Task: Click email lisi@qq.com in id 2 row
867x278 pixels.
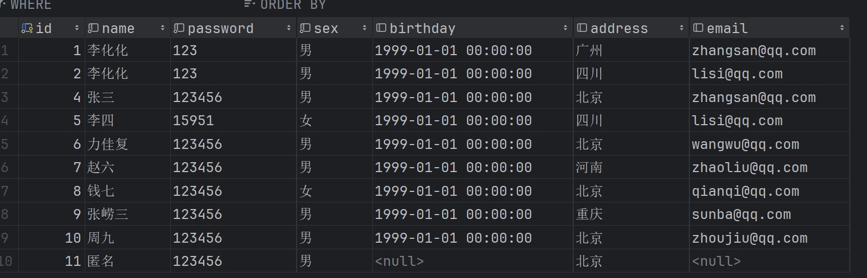Action: tap(769, 73)
